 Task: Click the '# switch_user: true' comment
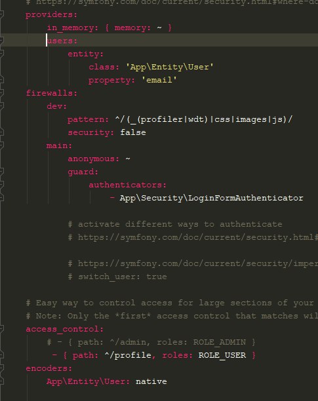(x=117, y=277)
